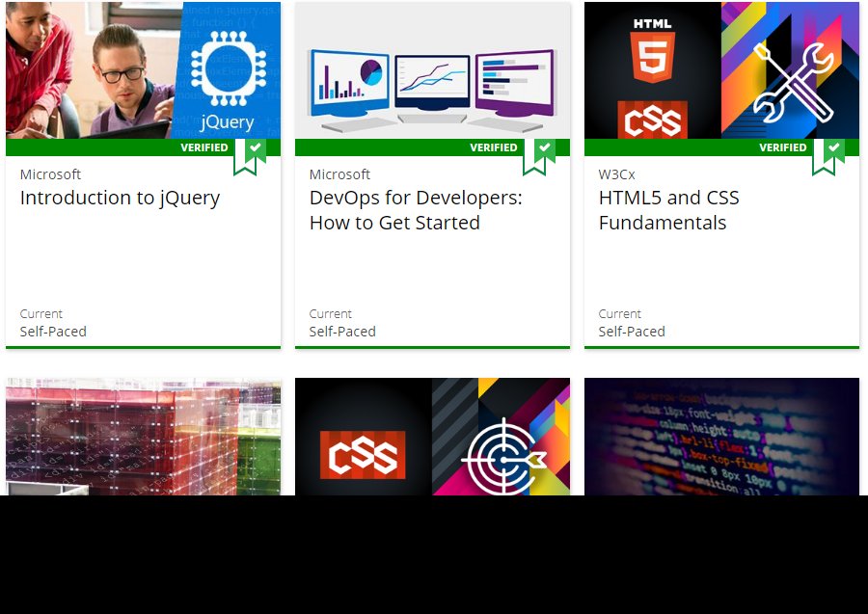Click the VERIFIED label on the jQuery card

pyautogui.click(x=204, y=147)
